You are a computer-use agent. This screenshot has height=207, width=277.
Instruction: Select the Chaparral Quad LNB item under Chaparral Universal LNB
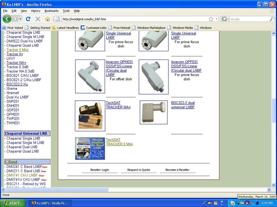pos(22,151)
